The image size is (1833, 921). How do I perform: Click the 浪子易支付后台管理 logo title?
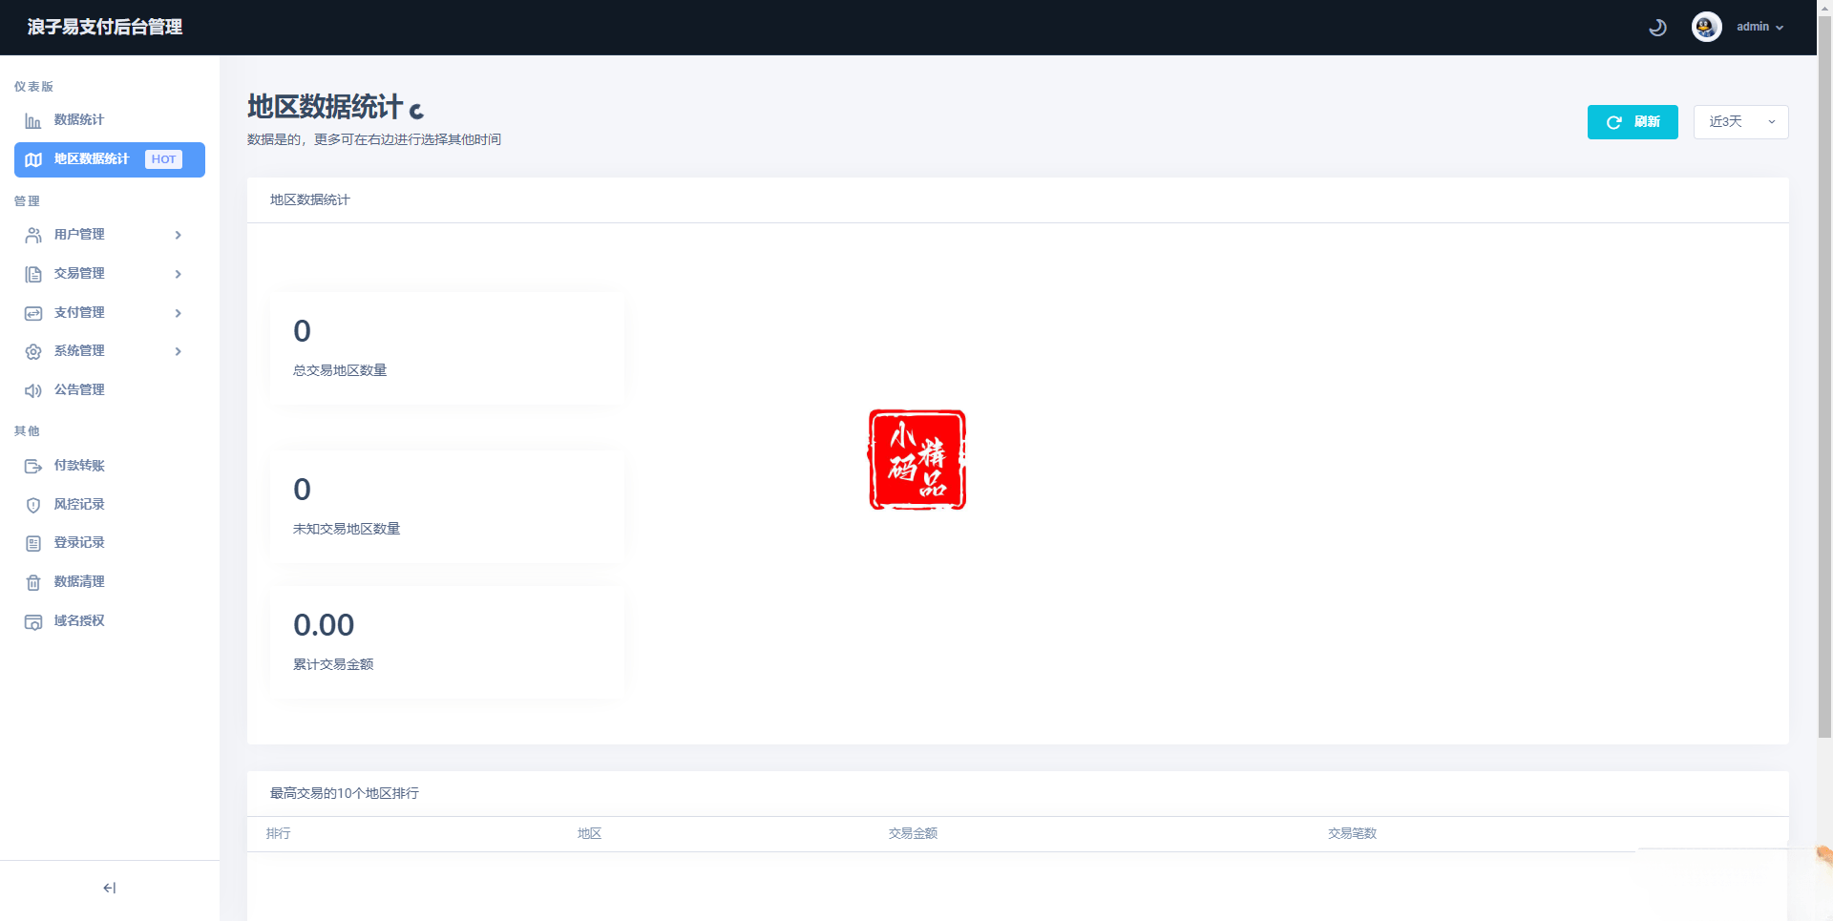click(105, 27)
